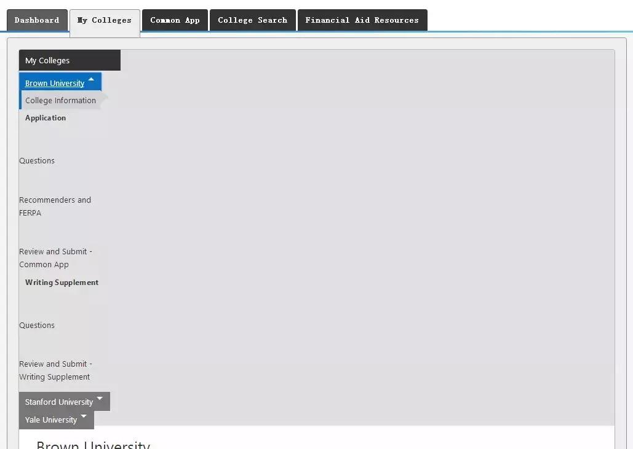633x449 pixels.
Task: Expand Stanford University dropdown arrow
Action: point(100,399)
